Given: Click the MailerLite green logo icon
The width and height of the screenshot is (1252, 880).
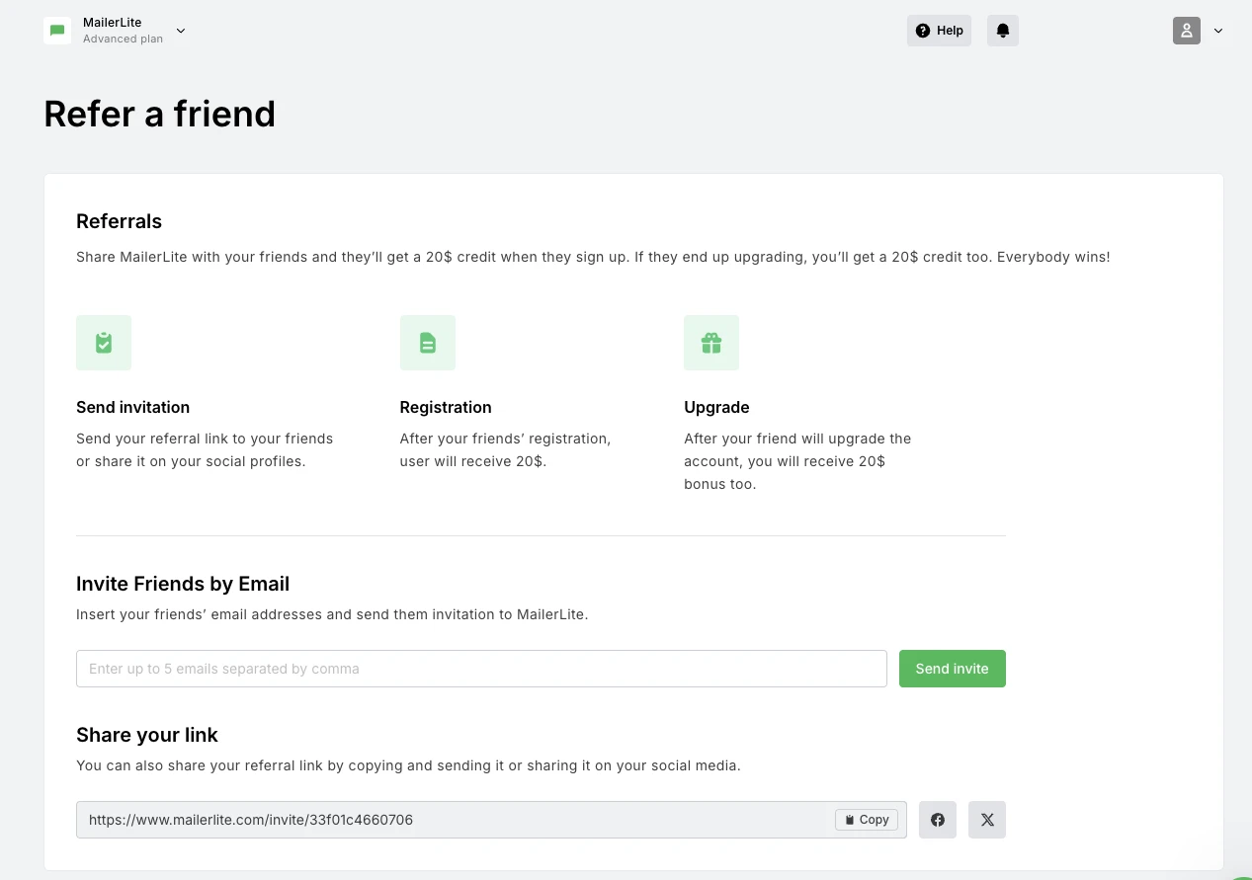Looking at the screenshot, I should 57,31.
